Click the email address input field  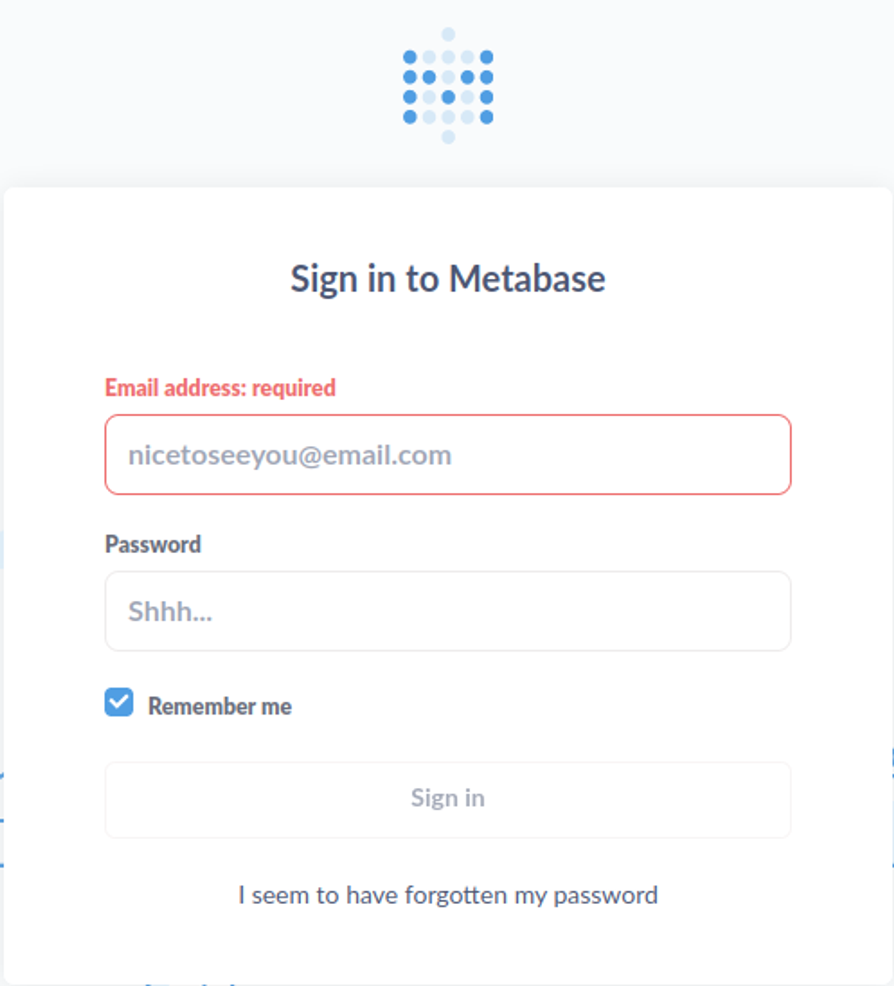(x=448, y=454)
